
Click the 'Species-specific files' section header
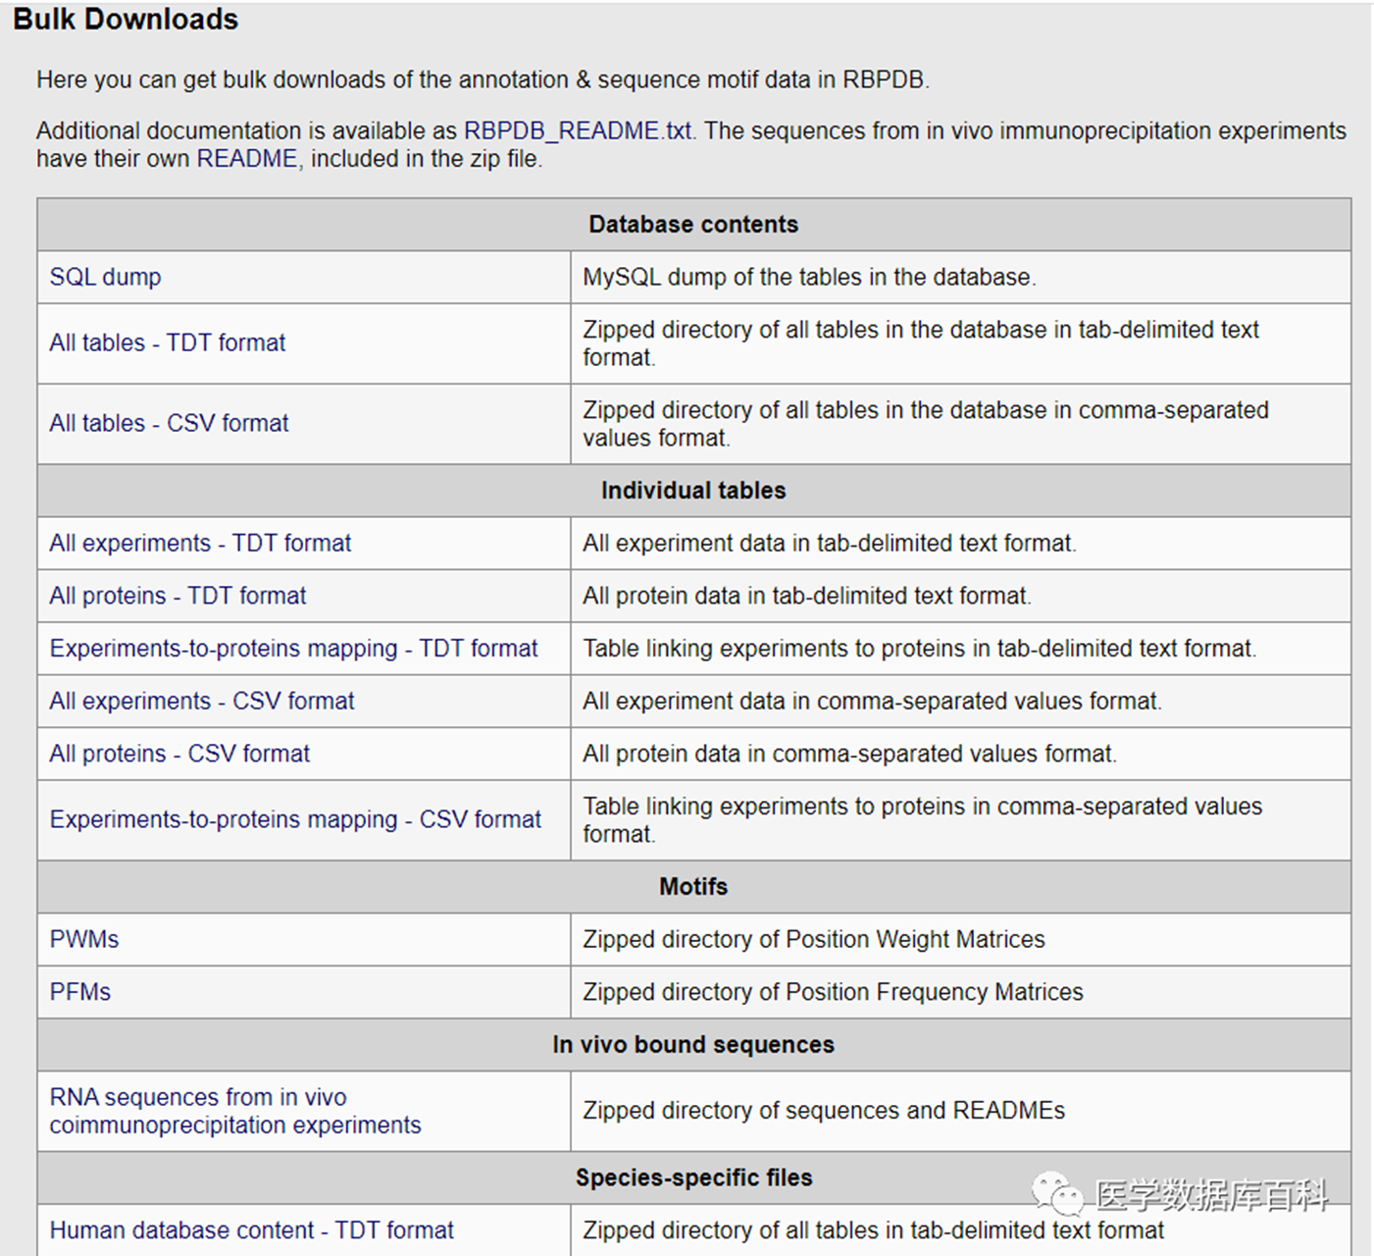693,1177
